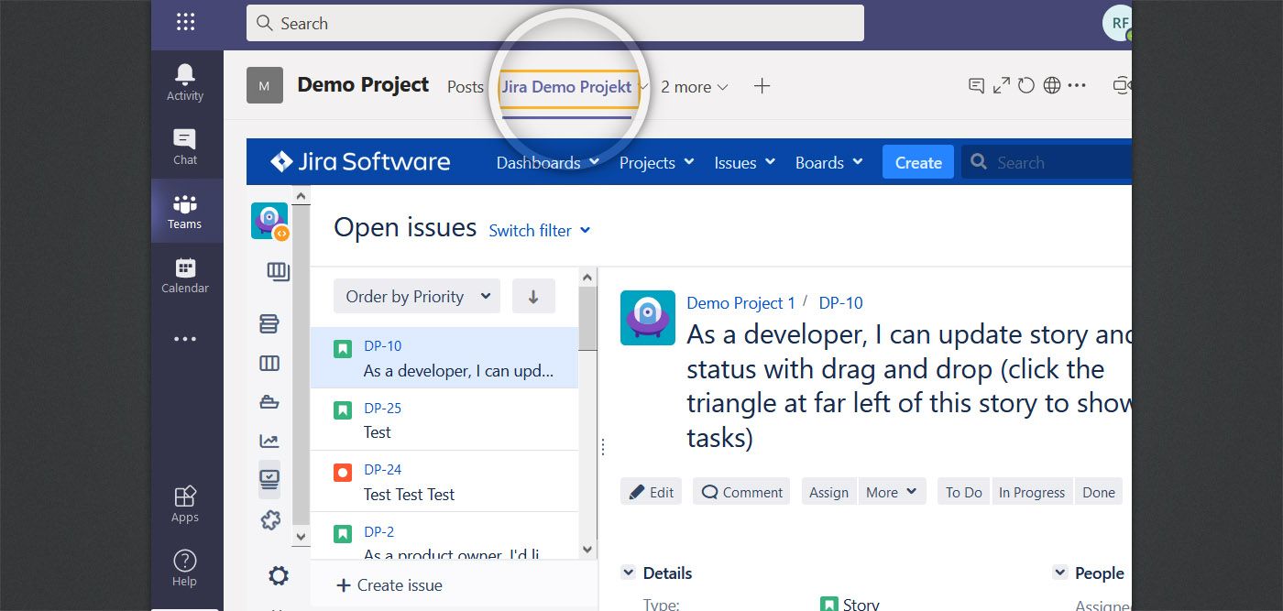Open the Projects menu in Jira
Viewport: 1283px width, 611px height.
[657, 163]
